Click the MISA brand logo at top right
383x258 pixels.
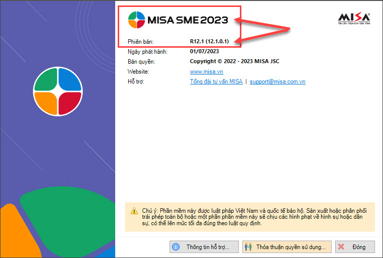coord(354,18)
